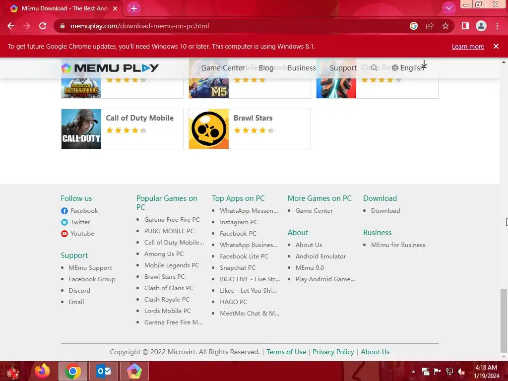Image resolution: width=508 pixels, height=381 pixels.
Task: Open the Facebook Group support link
Action: coord(92,279)
